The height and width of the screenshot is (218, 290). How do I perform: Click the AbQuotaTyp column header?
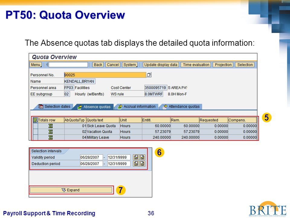click(x=75, y=120)
